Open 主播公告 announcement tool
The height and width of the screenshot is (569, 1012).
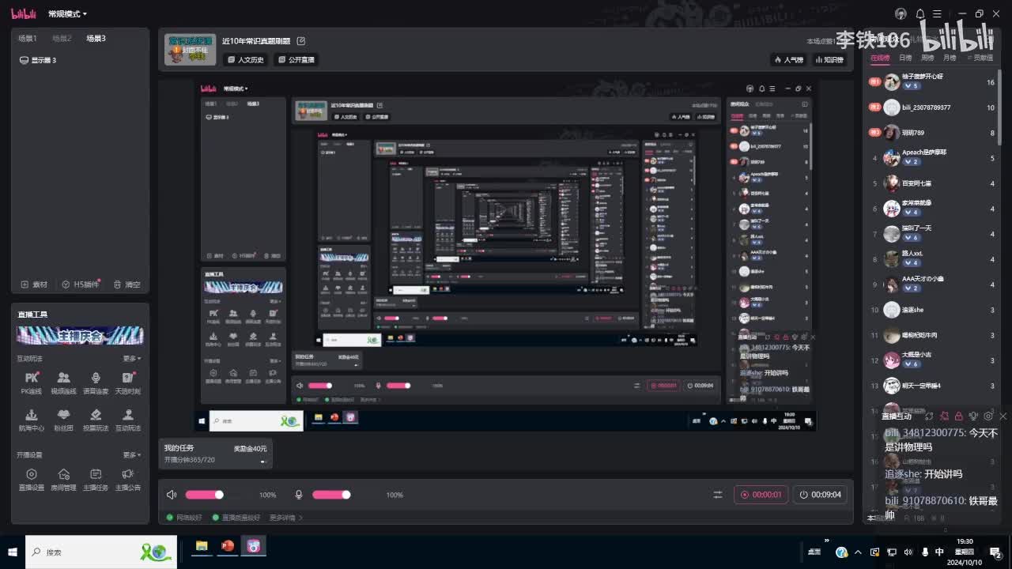point(128,480)
